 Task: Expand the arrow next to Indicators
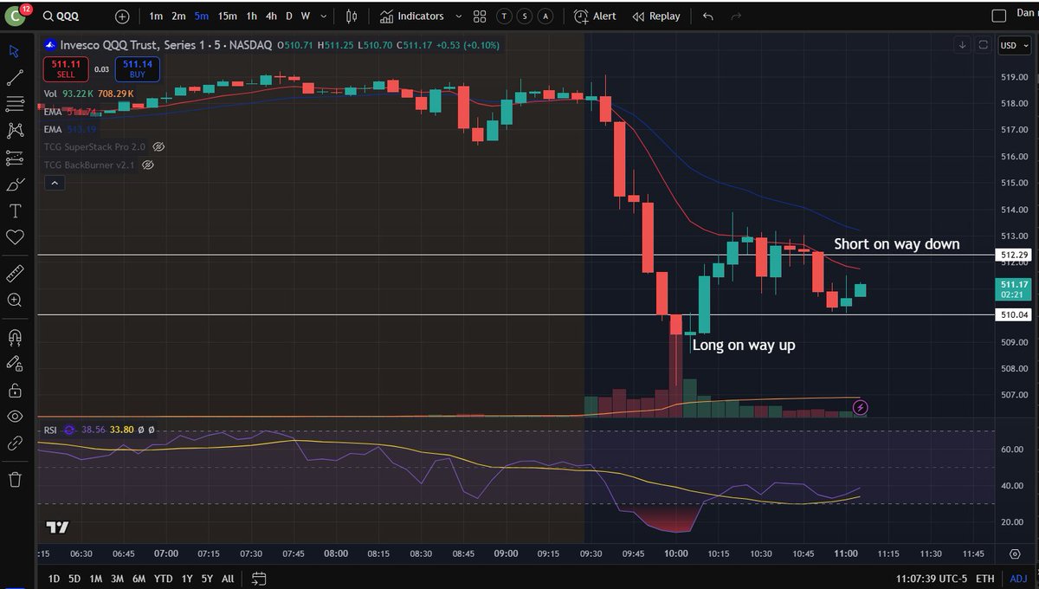click(457, 16)
